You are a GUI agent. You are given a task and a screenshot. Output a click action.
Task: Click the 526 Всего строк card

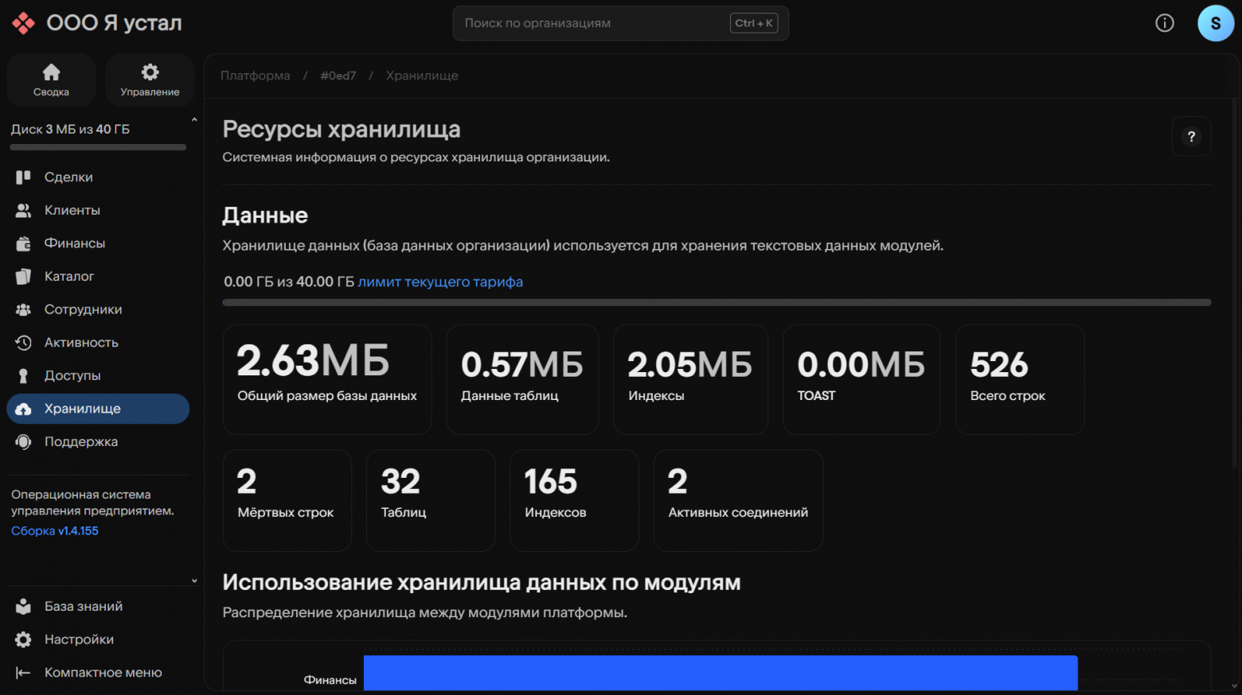tap(1020, 379)
